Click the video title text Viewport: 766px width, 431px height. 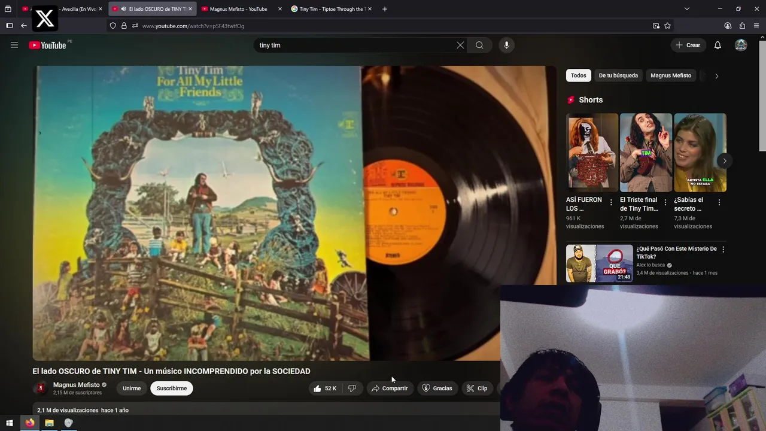click(x=171, y=371)
